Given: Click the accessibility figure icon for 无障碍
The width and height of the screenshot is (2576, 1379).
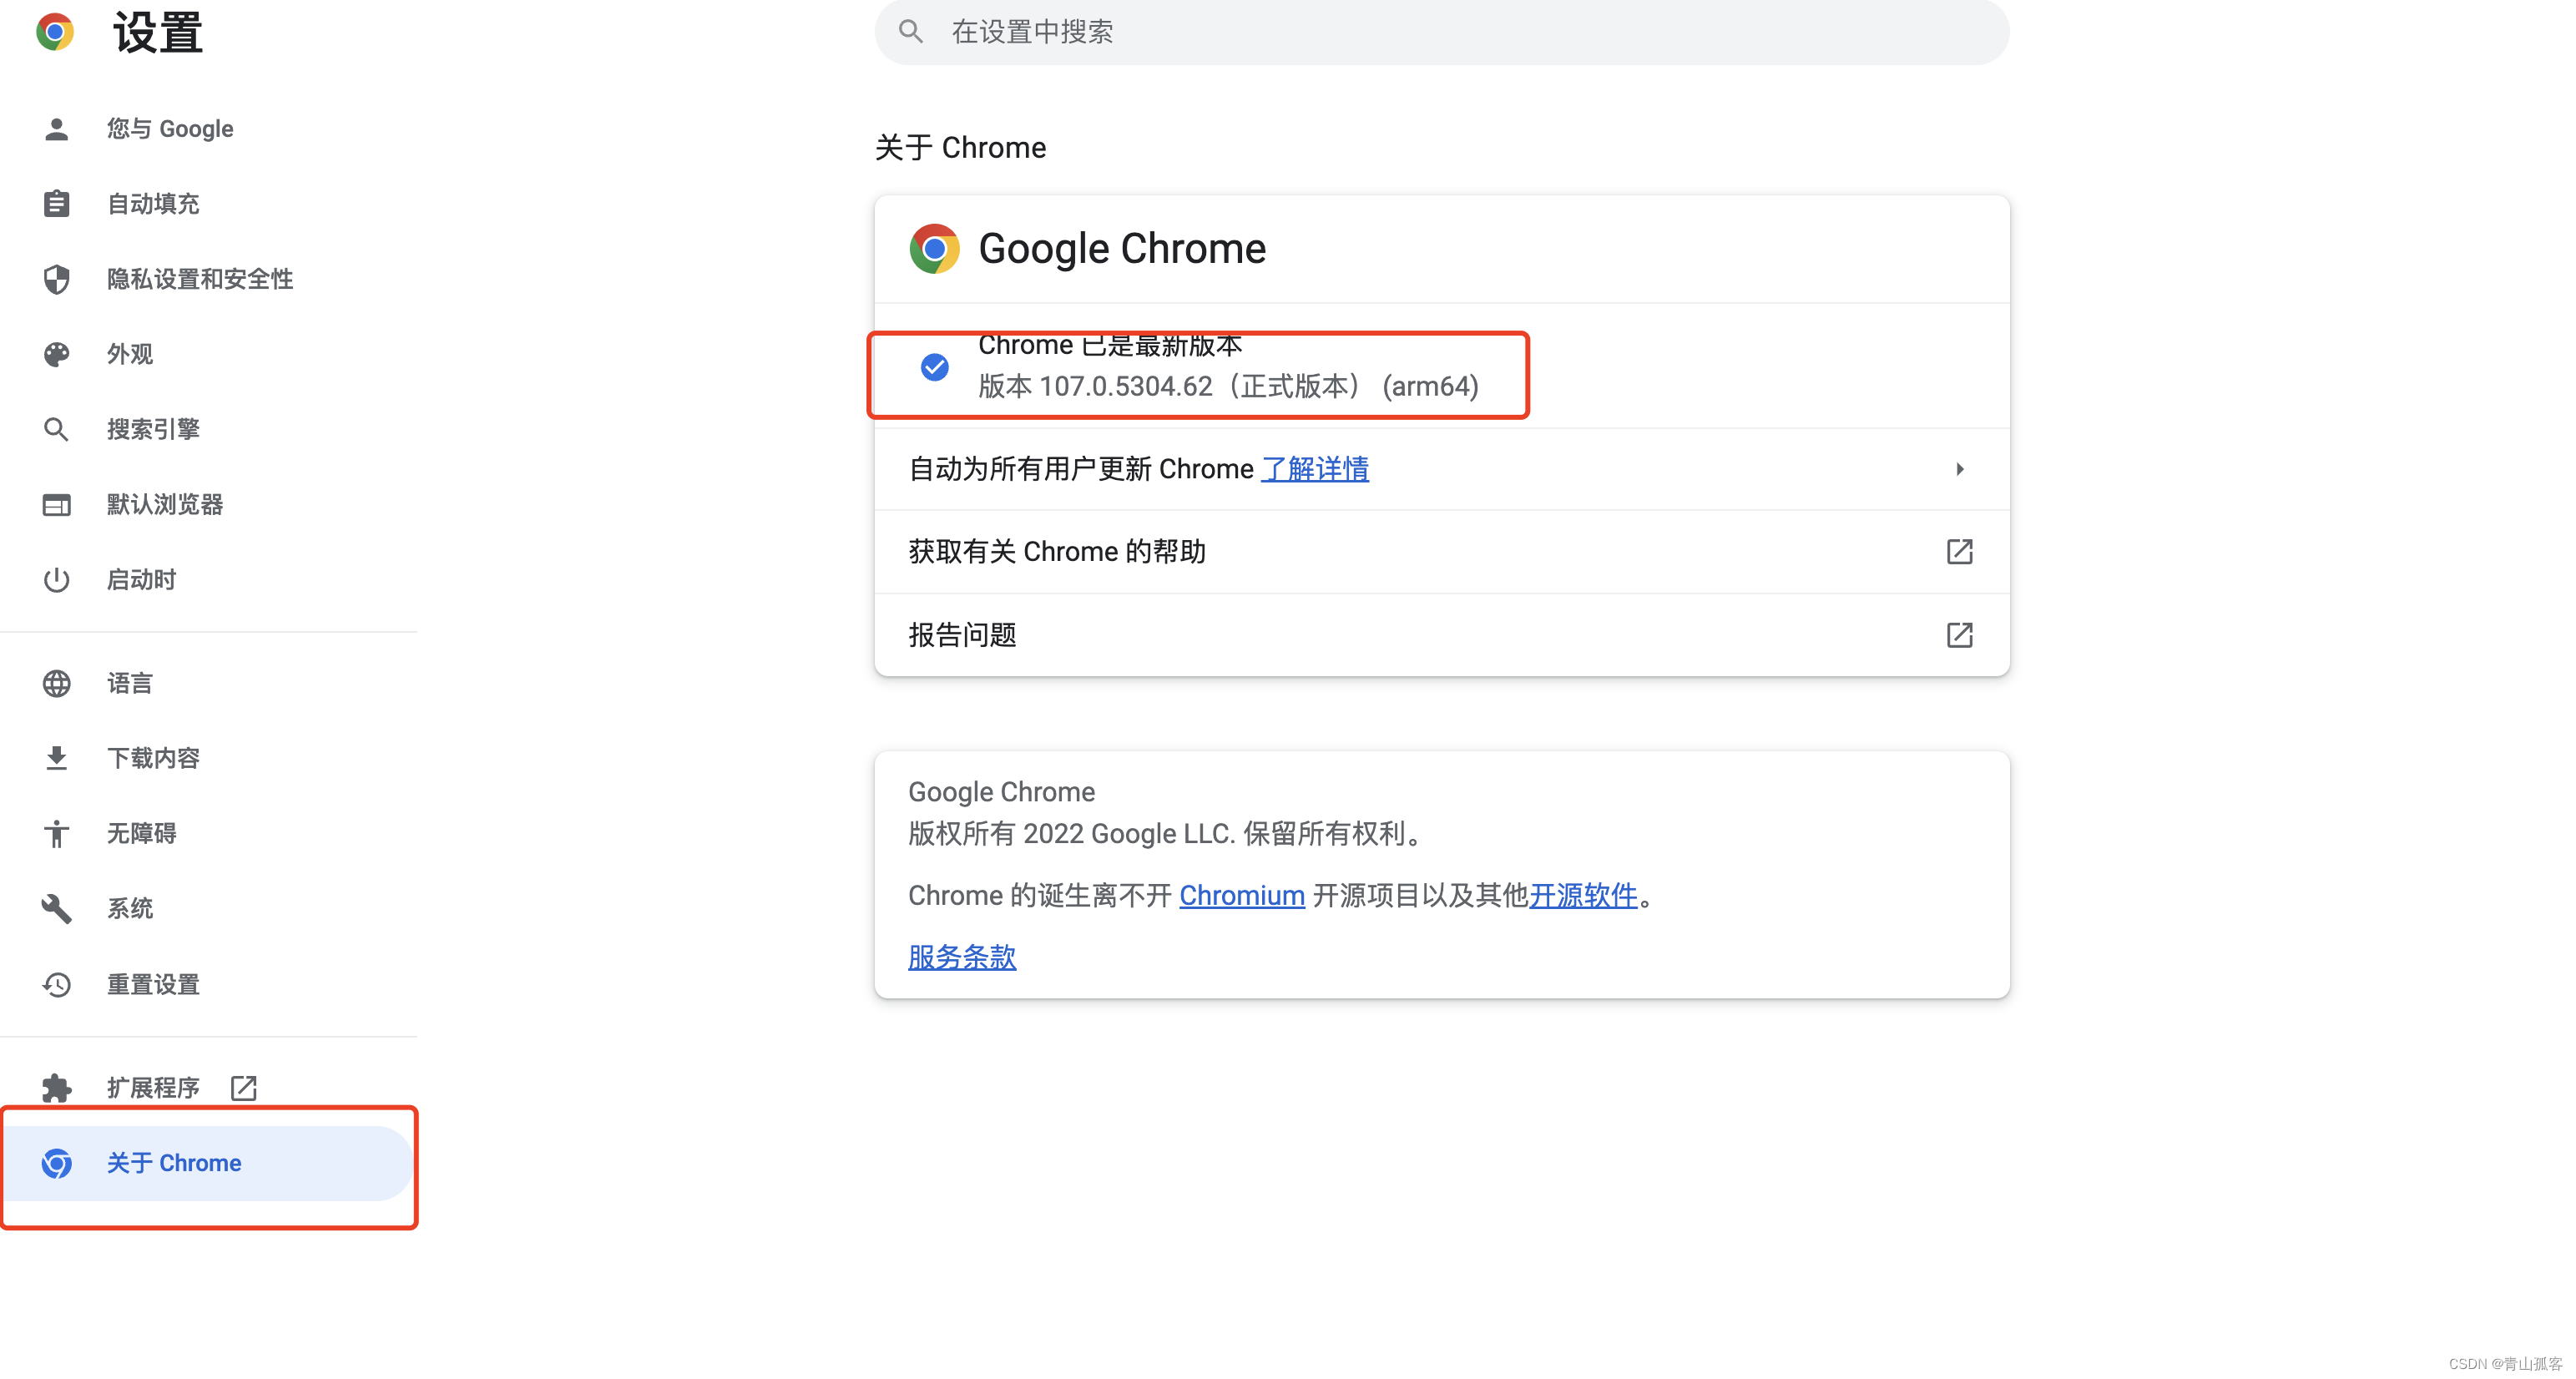Looking at the screenshot, I should click(x=56, y=833).
